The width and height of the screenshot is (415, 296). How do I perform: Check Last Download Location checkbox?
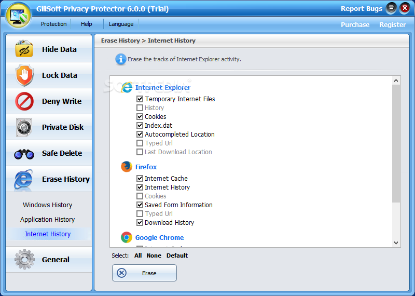[140, 152]
